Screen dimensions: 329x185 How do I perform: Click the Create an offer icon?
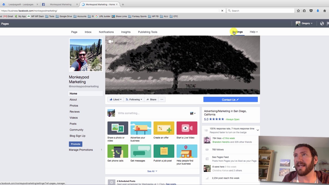[164, 128]
